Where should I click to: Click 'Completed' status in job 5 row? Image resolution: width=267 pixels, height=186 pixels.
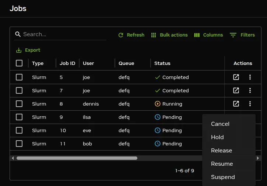[176, 77]
